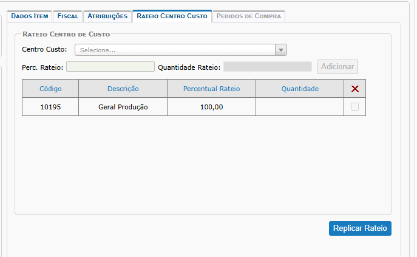Click the Percentual Rateio column header

point(211,89)
